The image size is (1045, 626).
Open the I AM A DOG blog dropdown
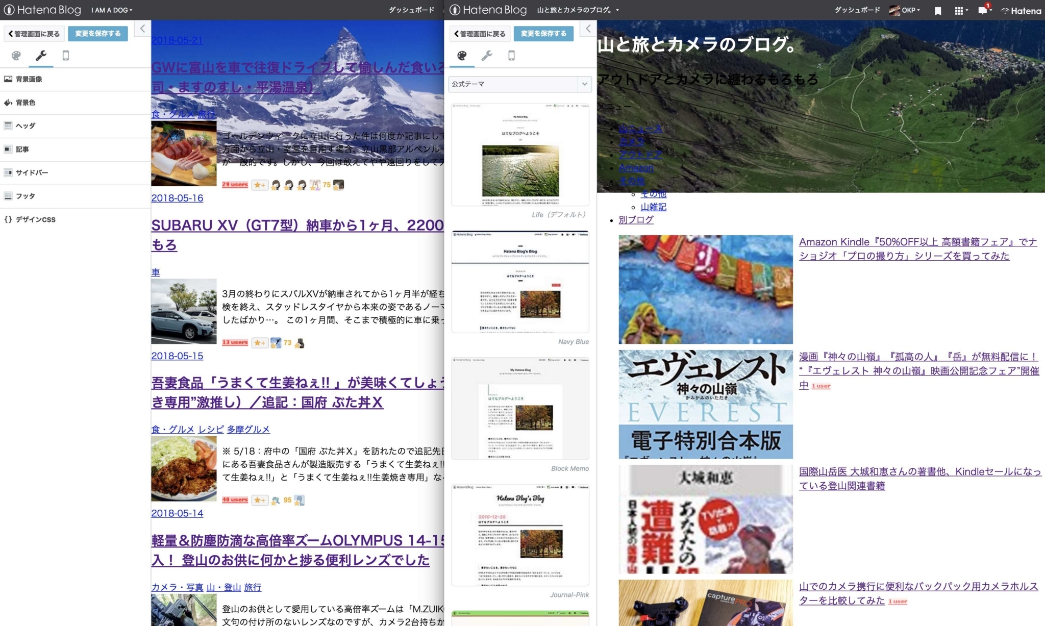112,10
